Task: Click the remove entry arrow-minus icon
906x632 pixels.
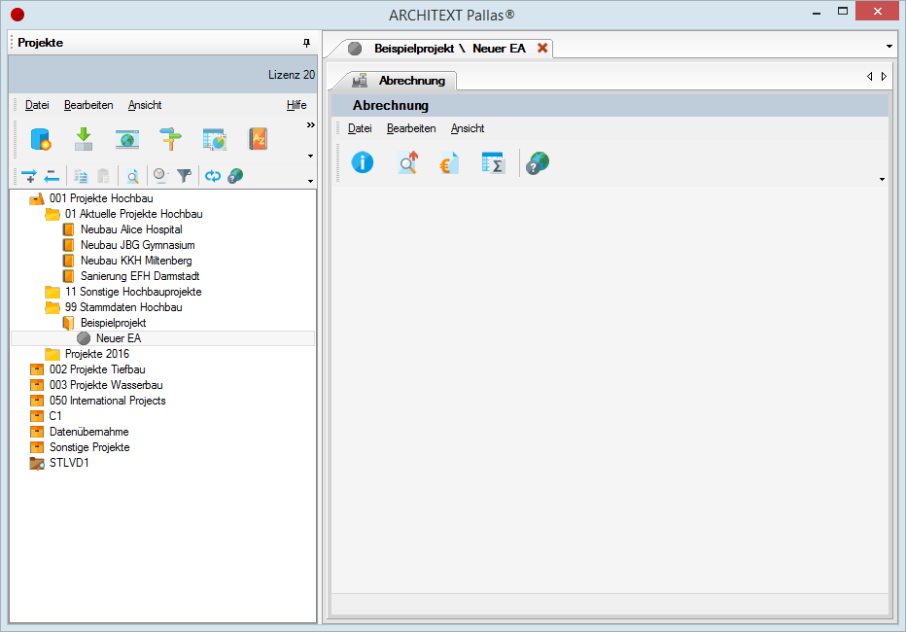Action: [52, 176]
